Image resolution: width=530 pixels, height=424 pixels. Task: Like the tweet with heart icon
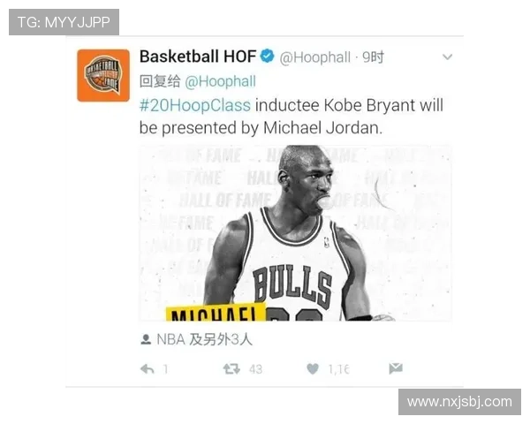point(313,368)
